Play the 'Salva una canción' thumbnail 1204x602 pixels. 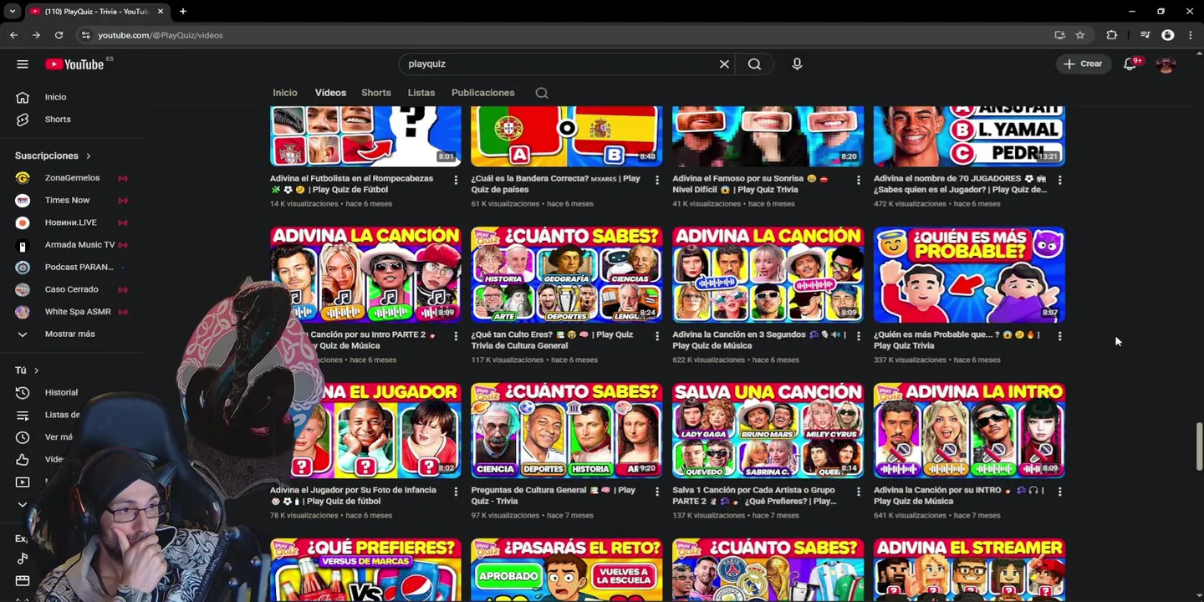[768, 431]
